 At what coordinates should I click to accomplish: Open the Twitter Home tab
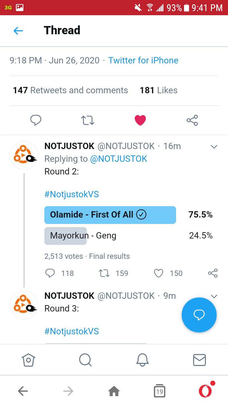click(x=28, y=360)
